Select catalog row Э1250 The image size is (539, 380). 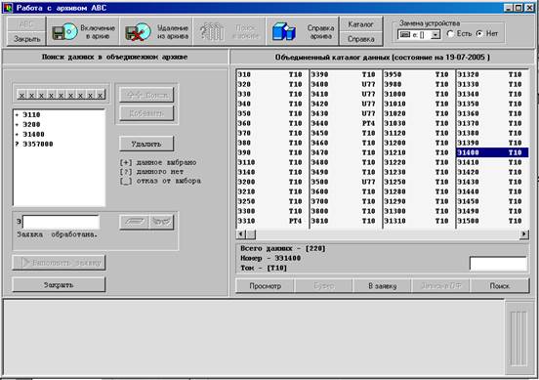tap(419, 182)
